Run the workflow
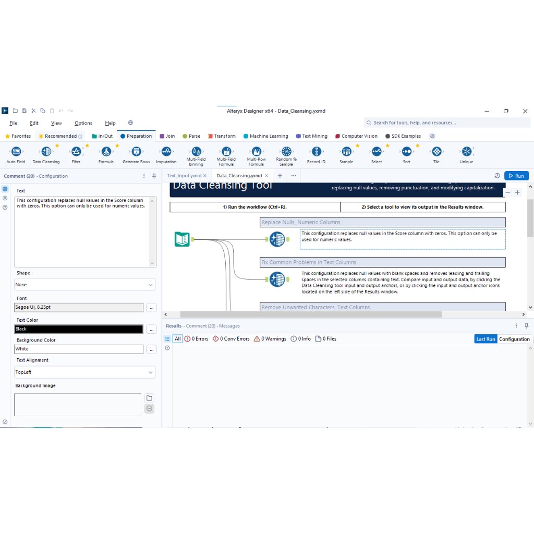534x534 pixels. pyautogui.click(x=516, y=176)
